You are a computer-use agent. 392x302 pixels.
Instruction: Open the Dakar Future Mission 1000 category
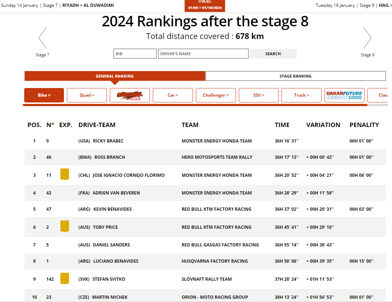pos(344,95)
